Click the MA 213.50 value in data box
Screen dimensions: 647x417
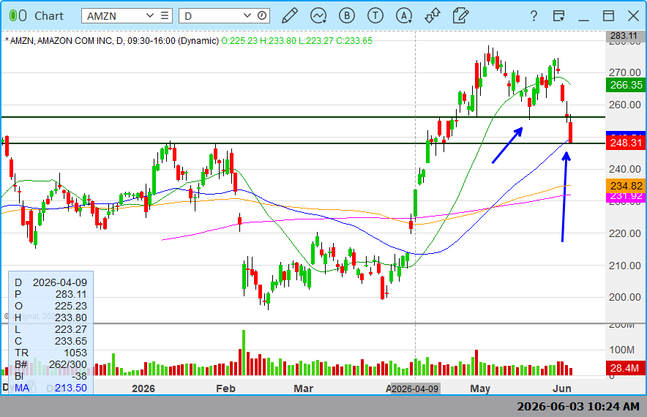71,388
